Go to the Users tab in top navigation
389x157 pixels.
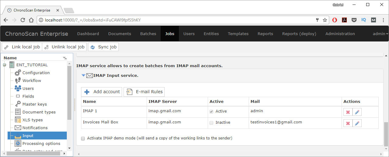(189, 34)
